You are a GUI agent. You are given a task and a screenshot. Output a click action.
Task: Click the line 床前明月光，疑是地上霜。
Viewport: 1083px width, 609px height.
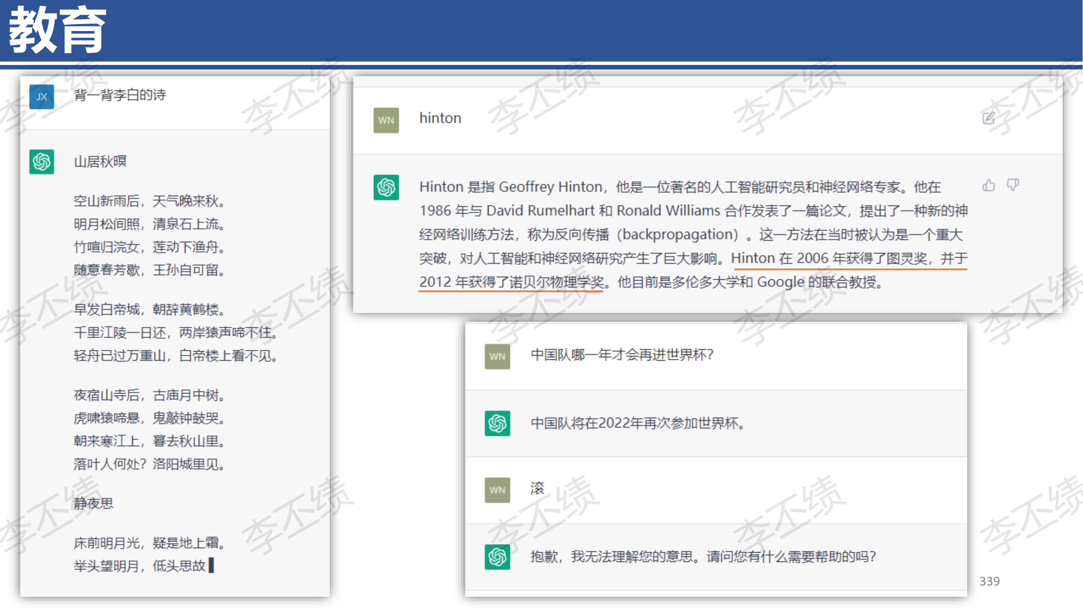tap(149, 543)
